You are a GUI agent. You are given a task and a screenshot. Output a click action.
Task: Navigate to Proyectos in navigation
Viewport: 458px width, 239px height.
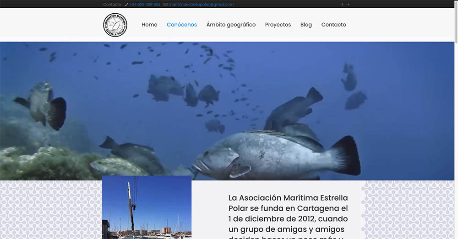278,25
